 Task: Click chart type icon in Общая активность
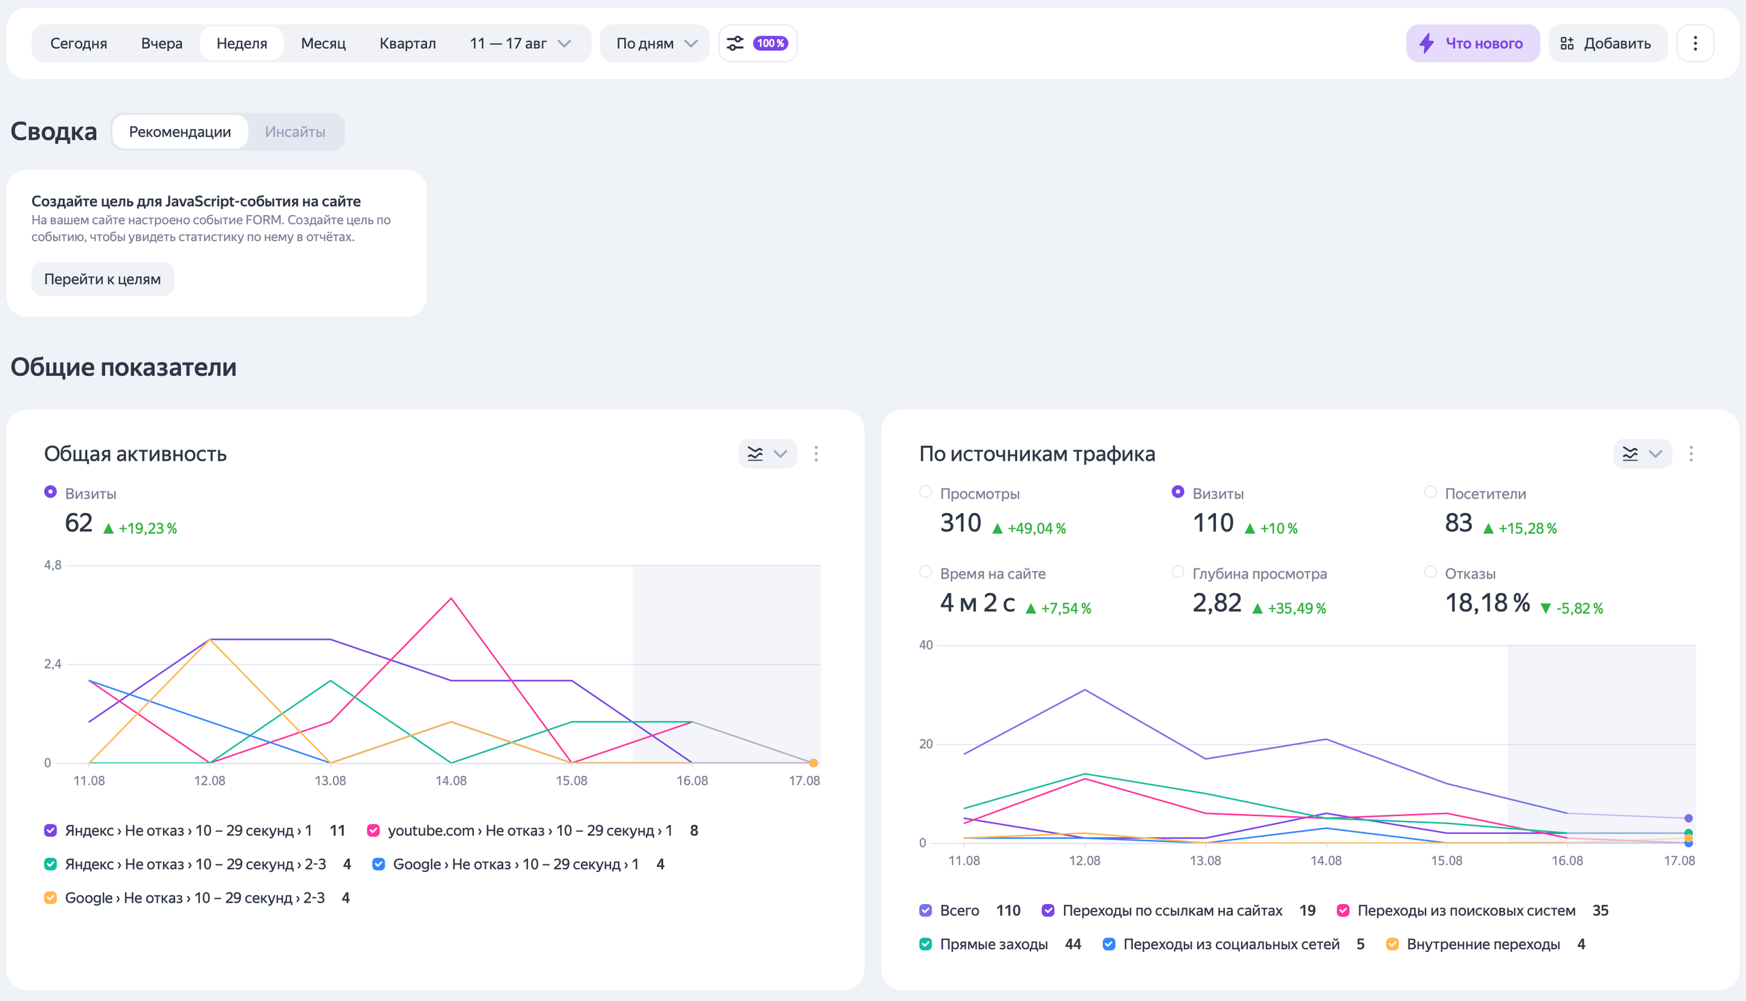pos(755,454)
